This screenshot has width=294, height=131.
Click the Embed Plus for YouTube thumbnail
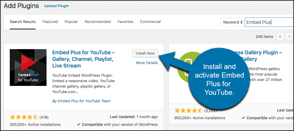pyautogui.click(x=28, y=68)
